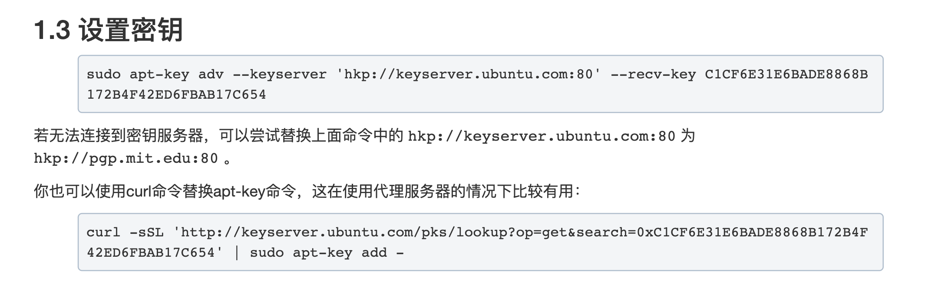
Task: Click the text "若无法连接到密钥服务器"
Action: [118, 136]
